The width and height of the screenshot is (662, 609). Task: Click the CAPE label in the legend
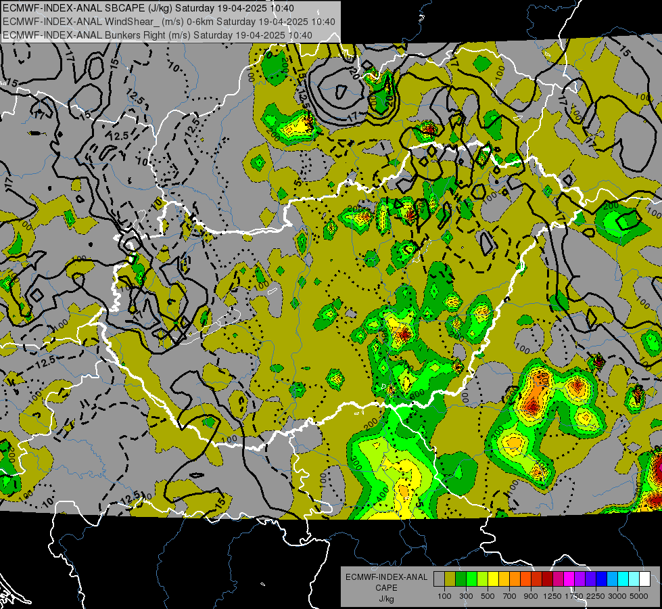click(386, 587)
